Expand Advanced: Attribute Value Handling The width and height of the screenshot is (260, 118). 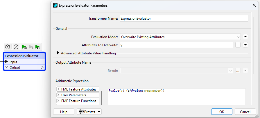tap(58, 53)
